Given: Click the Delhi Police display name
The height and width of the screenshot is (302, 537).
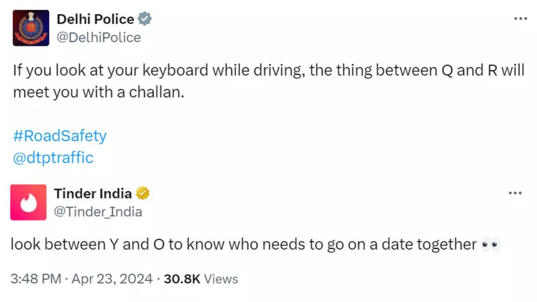Looking at the screenshot, I should pyautogui.click(x=95, y=18).
